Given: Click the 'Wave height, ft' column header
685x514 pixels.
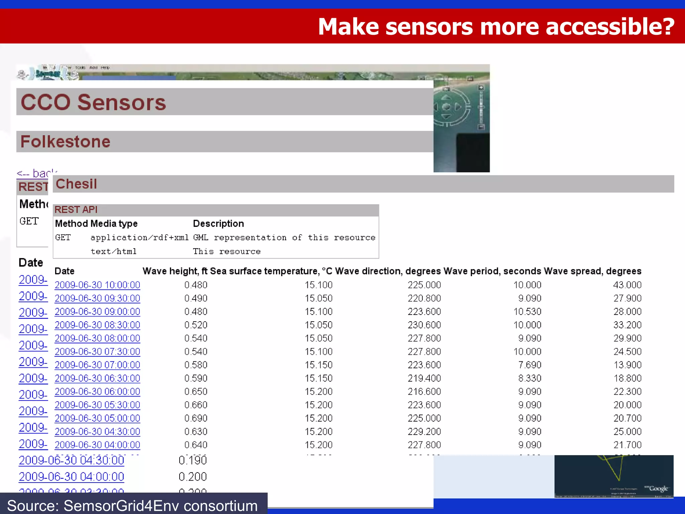Looking at the screenshot, I should click(x=175, y=271).
